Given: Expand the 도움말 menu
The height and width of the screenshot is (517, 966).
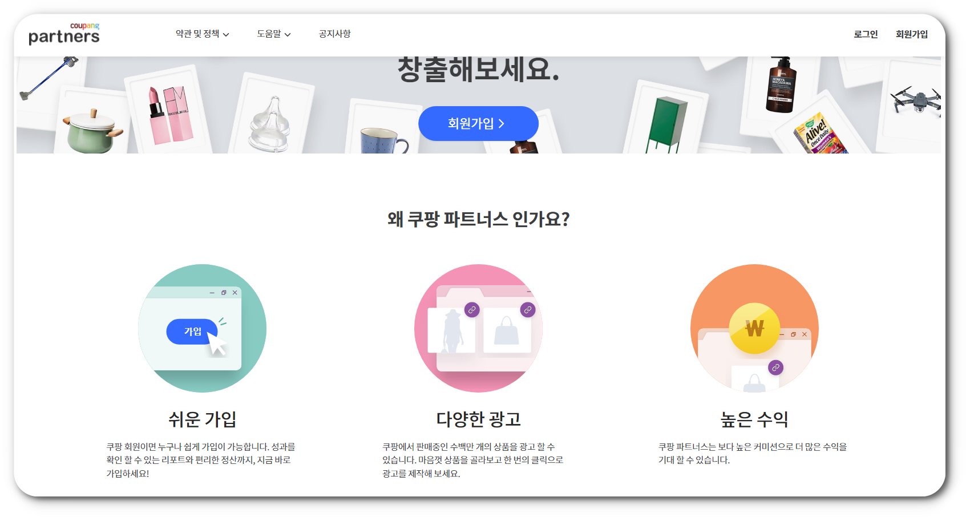Looking at the screenshot, I should pos(270,34).
